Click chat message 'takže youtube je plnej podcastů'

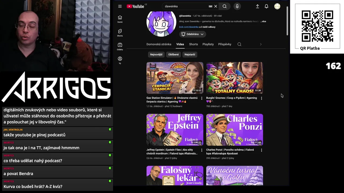click(x=34, y=135)
